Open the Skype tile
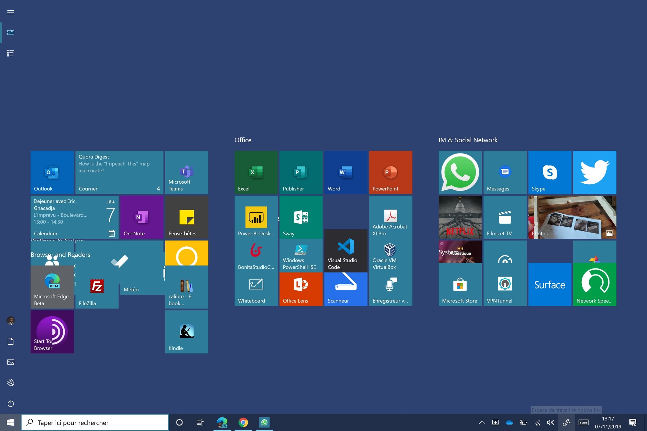647x431 pixels. (x=550, y=172)
